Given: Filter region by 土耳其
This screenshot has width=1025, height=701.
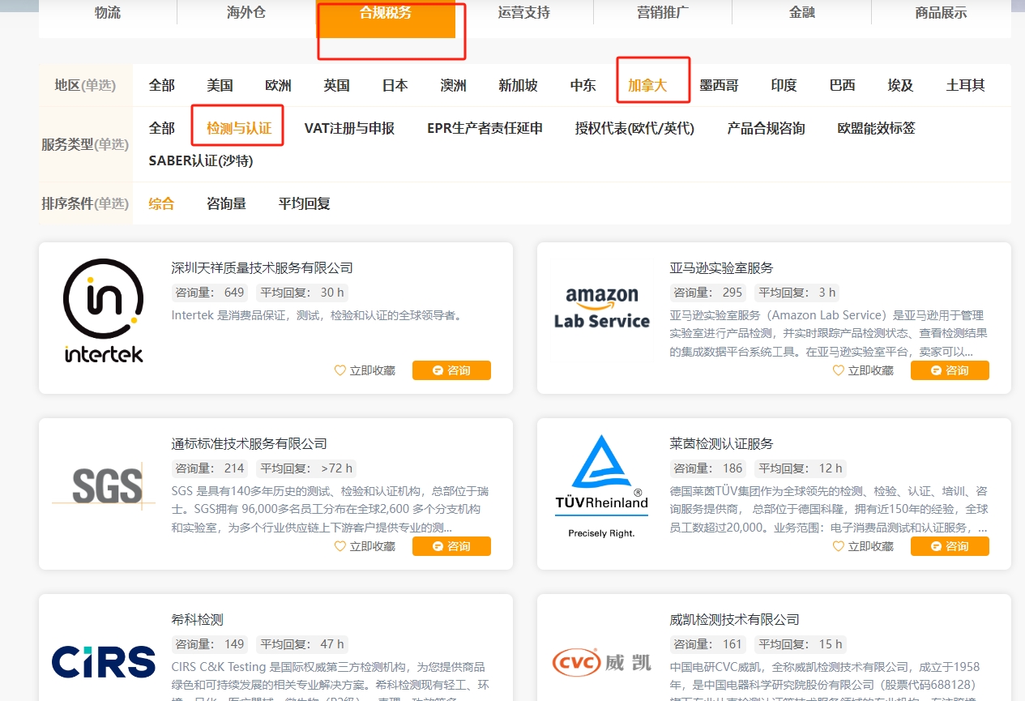Looking at the screenshot, I should coord(965,85).
